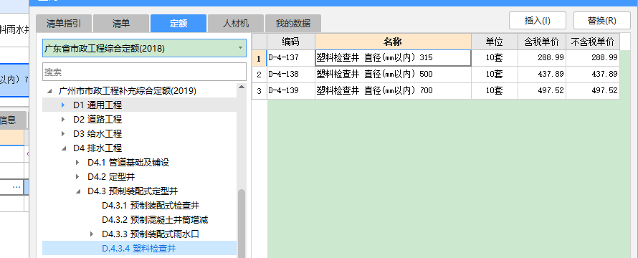Select D4.3.4 塑料检查井 tree item
638x258 pixels.
tap(139, 248)
